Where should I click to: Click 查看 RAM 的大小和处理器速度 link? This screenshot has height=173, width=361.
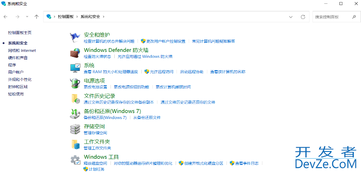coord(111,72)
